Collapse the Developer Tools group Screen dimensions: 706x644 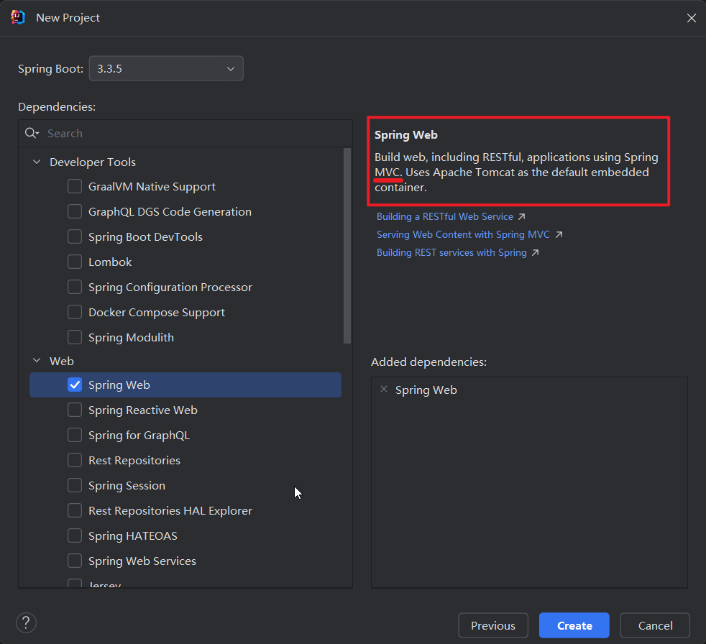coord(37,162)
